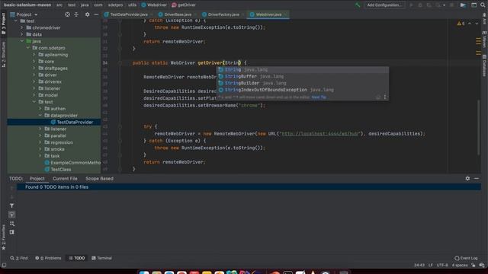Choose StringBuilder completion suggestion
488x274 pixels.
303,83
